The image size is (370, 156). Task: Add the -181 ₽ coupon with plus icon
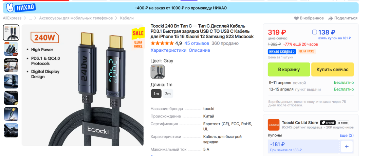(x=347, y=147)
